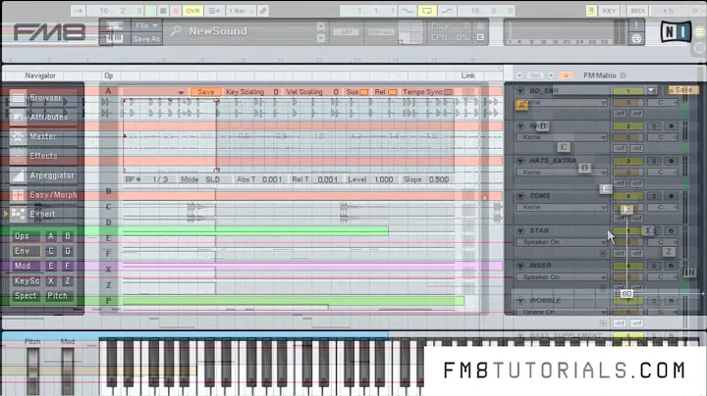
Task: Toggle the Rel release envelope switch
Action: (x=392, y=92)
